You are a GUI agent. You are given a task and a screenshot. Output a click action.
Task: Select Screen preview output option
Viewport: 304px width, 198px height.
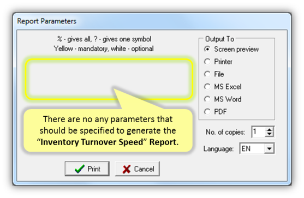coord(207,49)
